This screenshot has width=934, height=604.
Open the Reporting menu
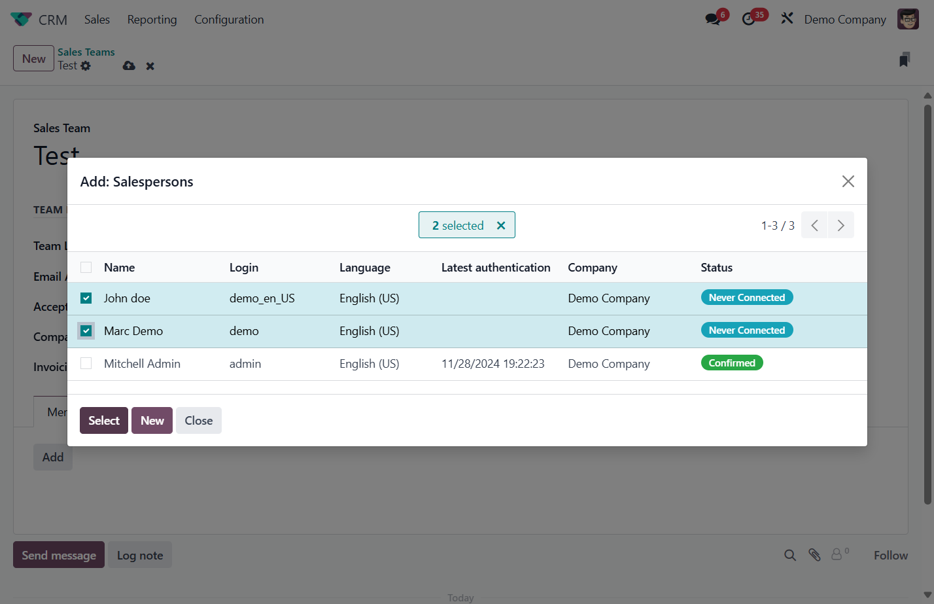pos(152,20)
